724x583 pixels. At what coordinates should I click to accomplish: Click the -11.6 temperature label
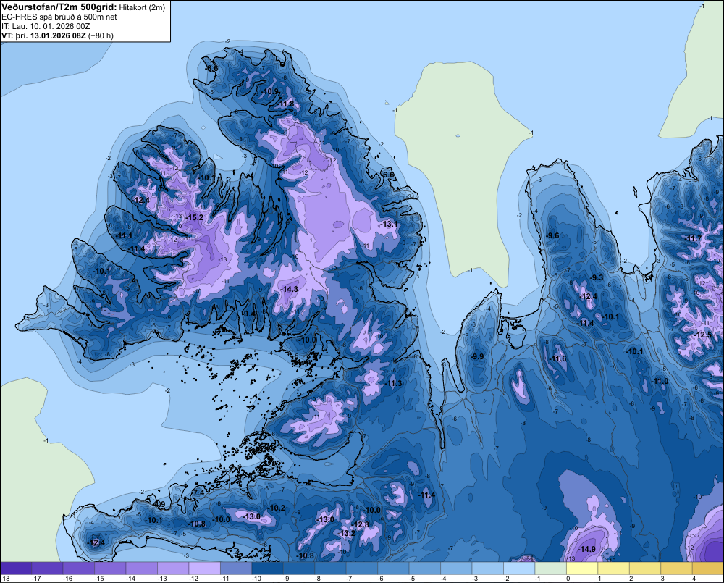pos(557,359)
